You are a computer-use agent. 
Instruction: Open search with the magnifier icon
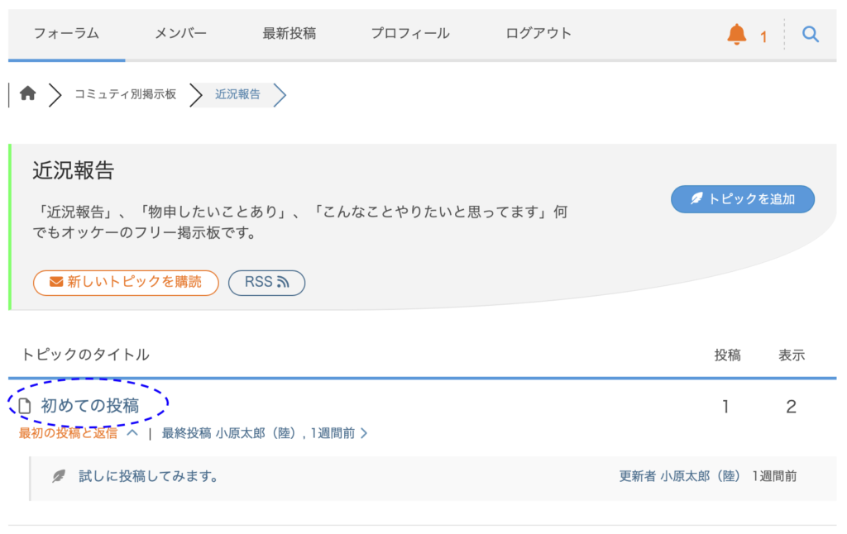click(x=811, y=35)
